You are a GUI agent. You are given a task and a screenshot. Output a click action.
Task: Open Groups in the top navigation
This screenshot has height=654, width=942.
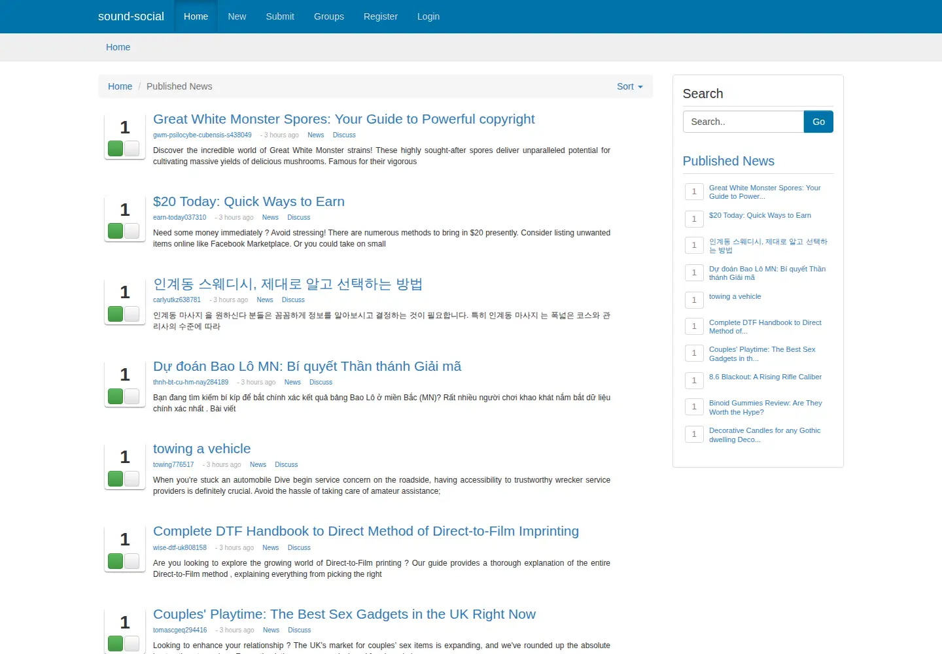[x=329, y=16]
